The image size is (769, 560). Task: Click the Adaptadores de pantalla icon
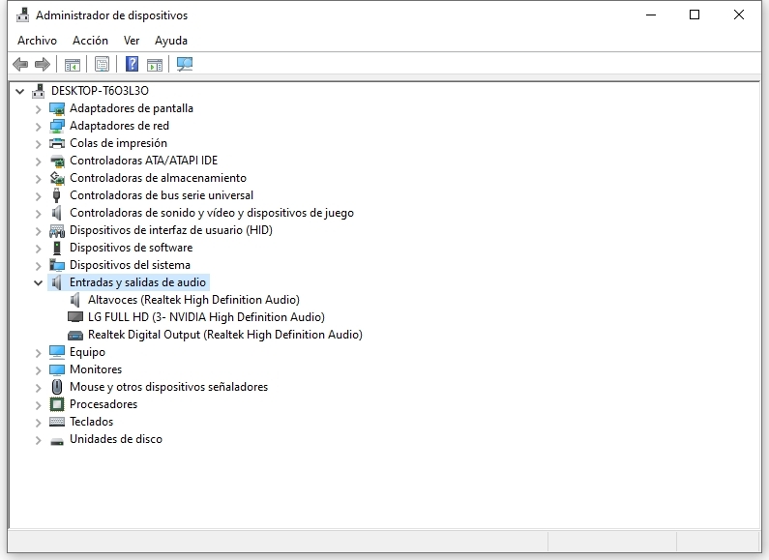pos(57,108)
